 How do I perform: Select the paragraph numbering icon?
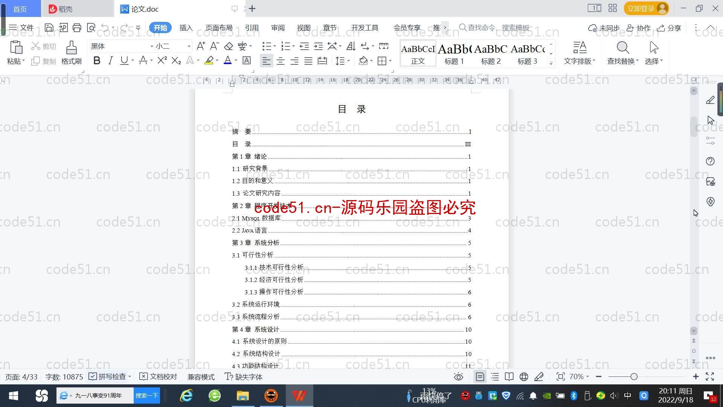pos(287,45)
